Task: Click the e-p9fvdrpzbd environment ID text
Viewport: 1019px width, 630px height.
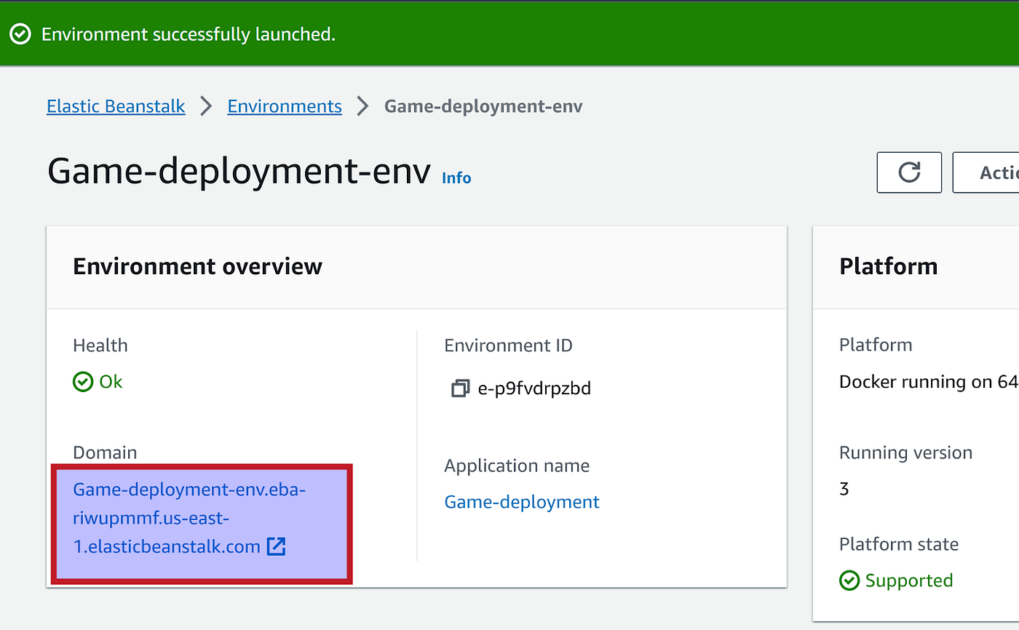Action: (x=534, y=388)
